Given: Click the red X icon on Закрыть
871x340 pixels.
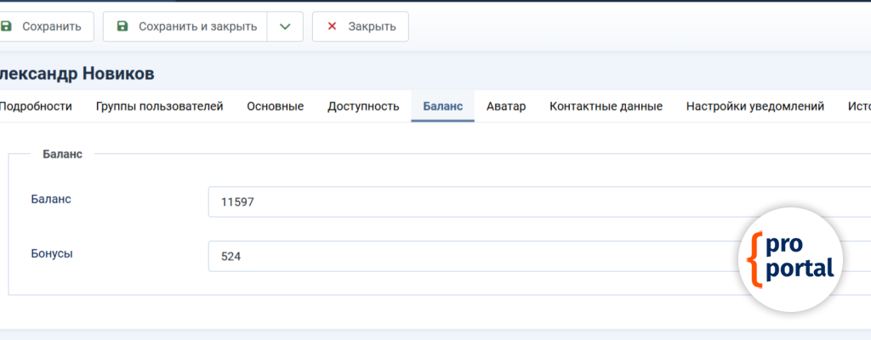Looking at the screenshot, I should pyautogui.click(x=332, y=26).
